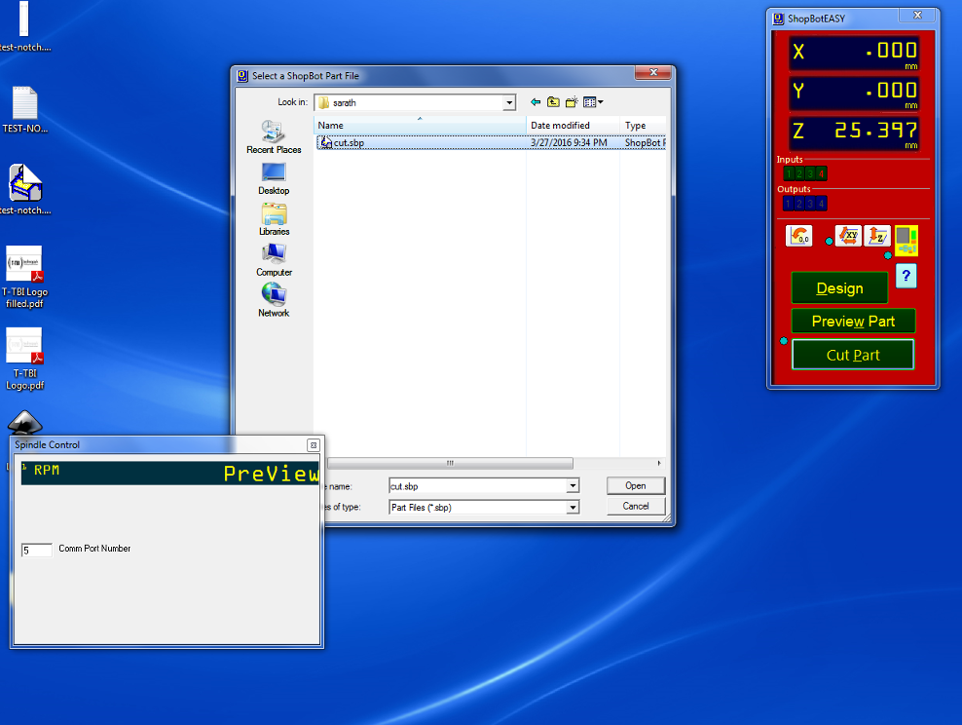Viewport: 962px width, 725px height.
Task: Click the Preview Part button
Action: 853,321
